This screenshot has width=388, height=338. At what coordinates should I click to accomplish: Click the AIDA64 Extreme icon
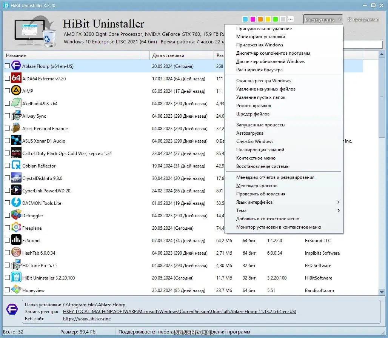point(16,78)
